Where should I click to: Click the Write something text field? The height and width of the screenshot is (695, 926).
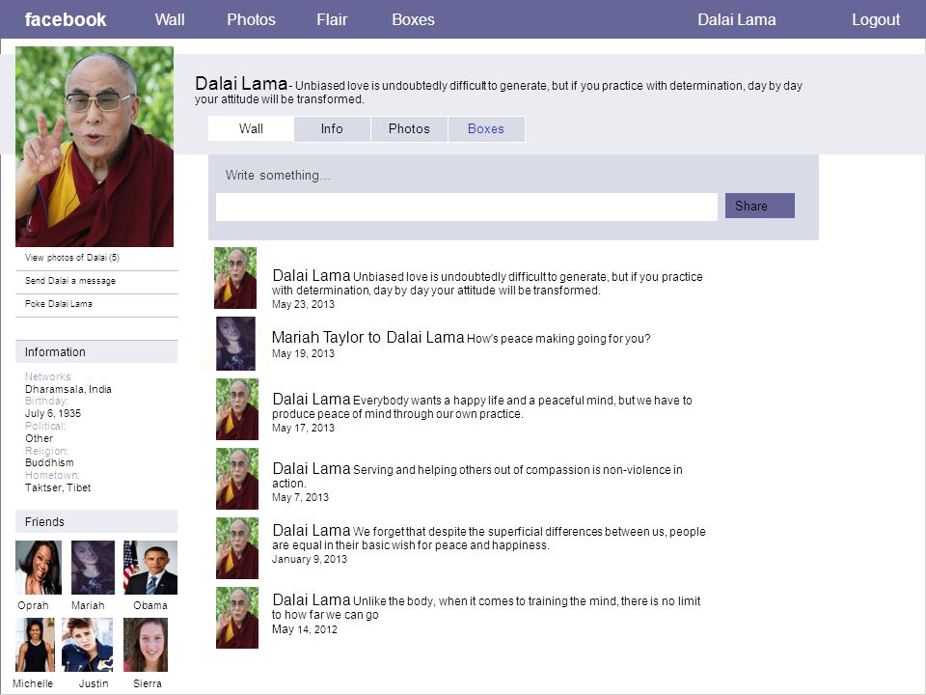pyautogui.click(x=467, y=207)
